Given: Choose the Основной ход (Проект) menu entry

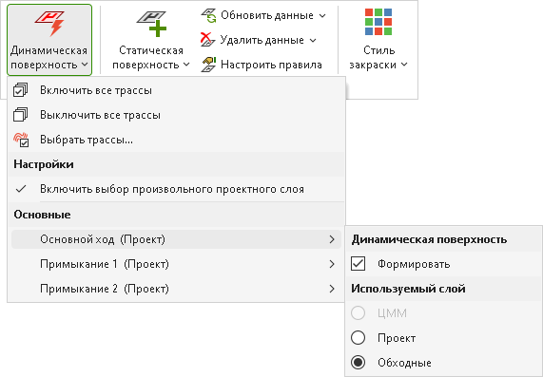Looking at the screenshot, I should tap(176, 239).
